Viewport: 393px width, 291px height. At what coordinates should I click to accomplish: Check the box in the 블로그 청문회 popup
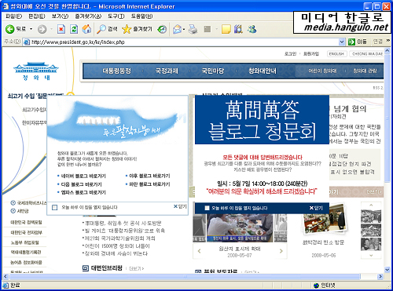pyautogui.click(x=207, y=208)
